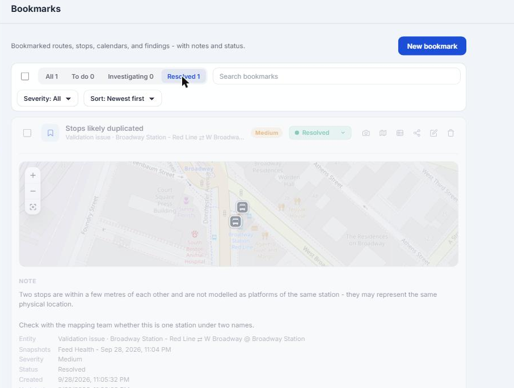Delete the bookmark with the trash icon

click(450, 133)
